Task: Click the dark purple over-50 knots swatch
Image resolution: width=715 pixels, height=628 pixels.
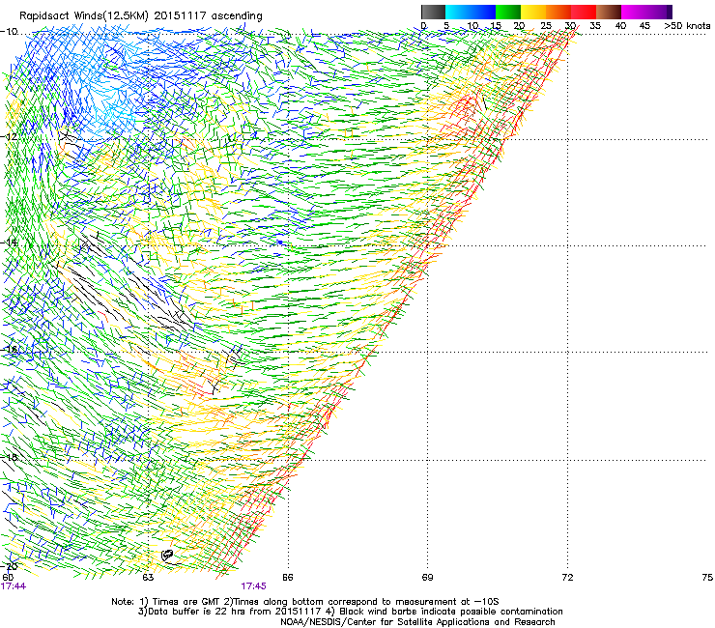Action: tap(670, 12)
